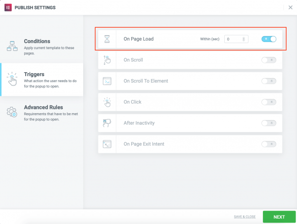Click the On Click pointer icon
Screen dimensions: 297x224
pos(107,102)
